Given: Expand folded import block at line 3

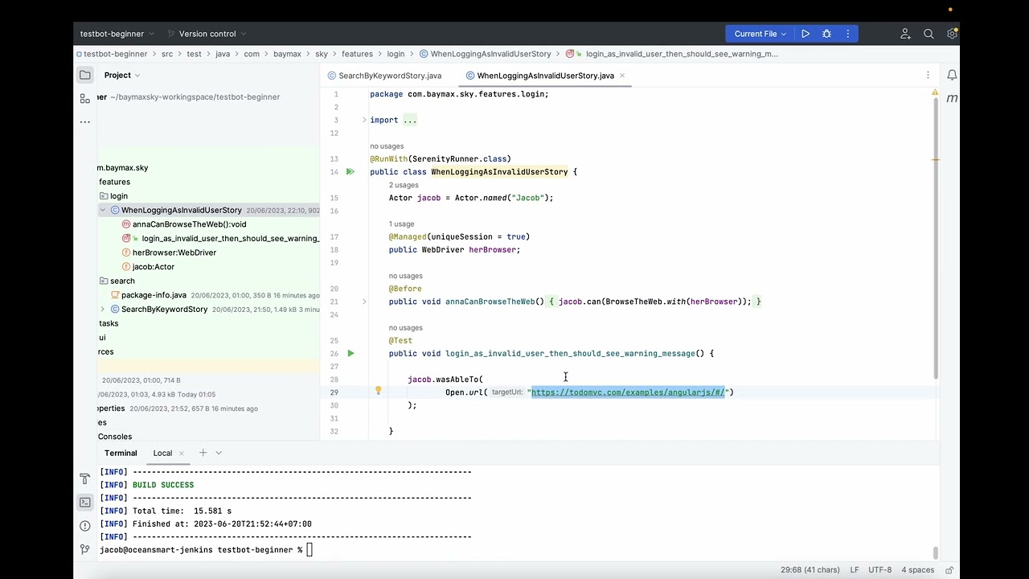Looking at the screenshot, I should [x=364, y=120].
